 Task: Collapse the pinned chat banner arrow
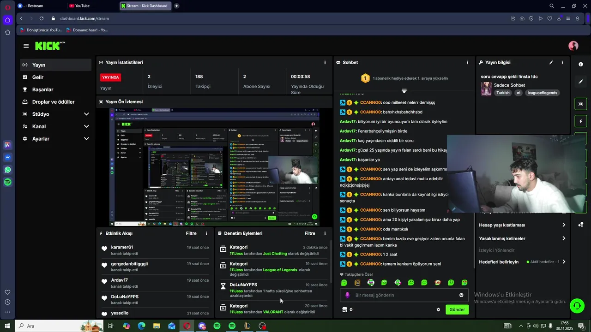click(x=404, y=91)
